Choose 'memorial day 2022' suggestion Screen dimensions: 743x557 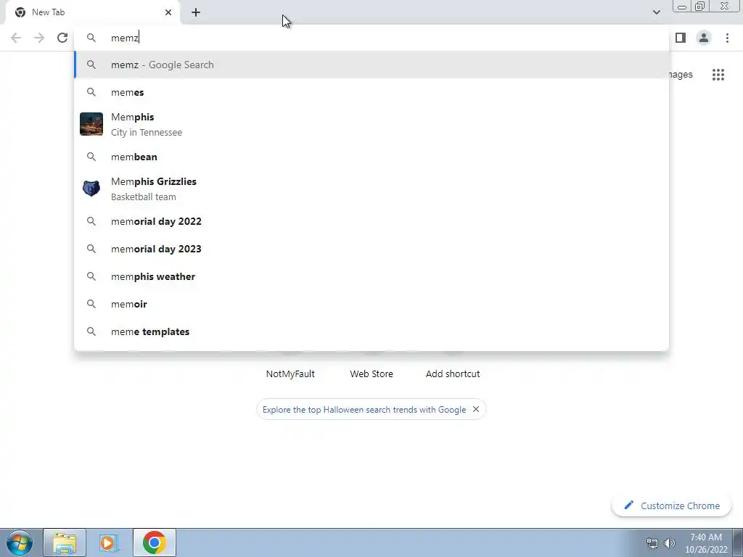pyautogui.click(x=371, y=221)
